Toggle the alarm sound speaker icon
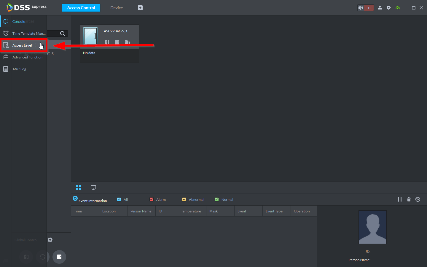Image resolution: width=427 pixels, height=267 pixels. point(361,8)
